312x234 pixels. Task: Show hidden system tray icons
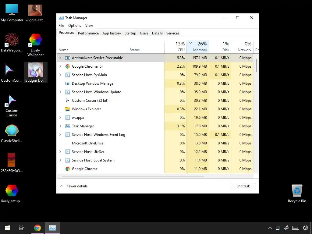270,228
